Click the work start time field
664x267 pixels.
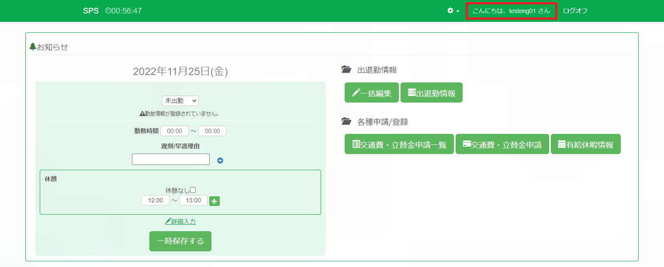[174, 131]
